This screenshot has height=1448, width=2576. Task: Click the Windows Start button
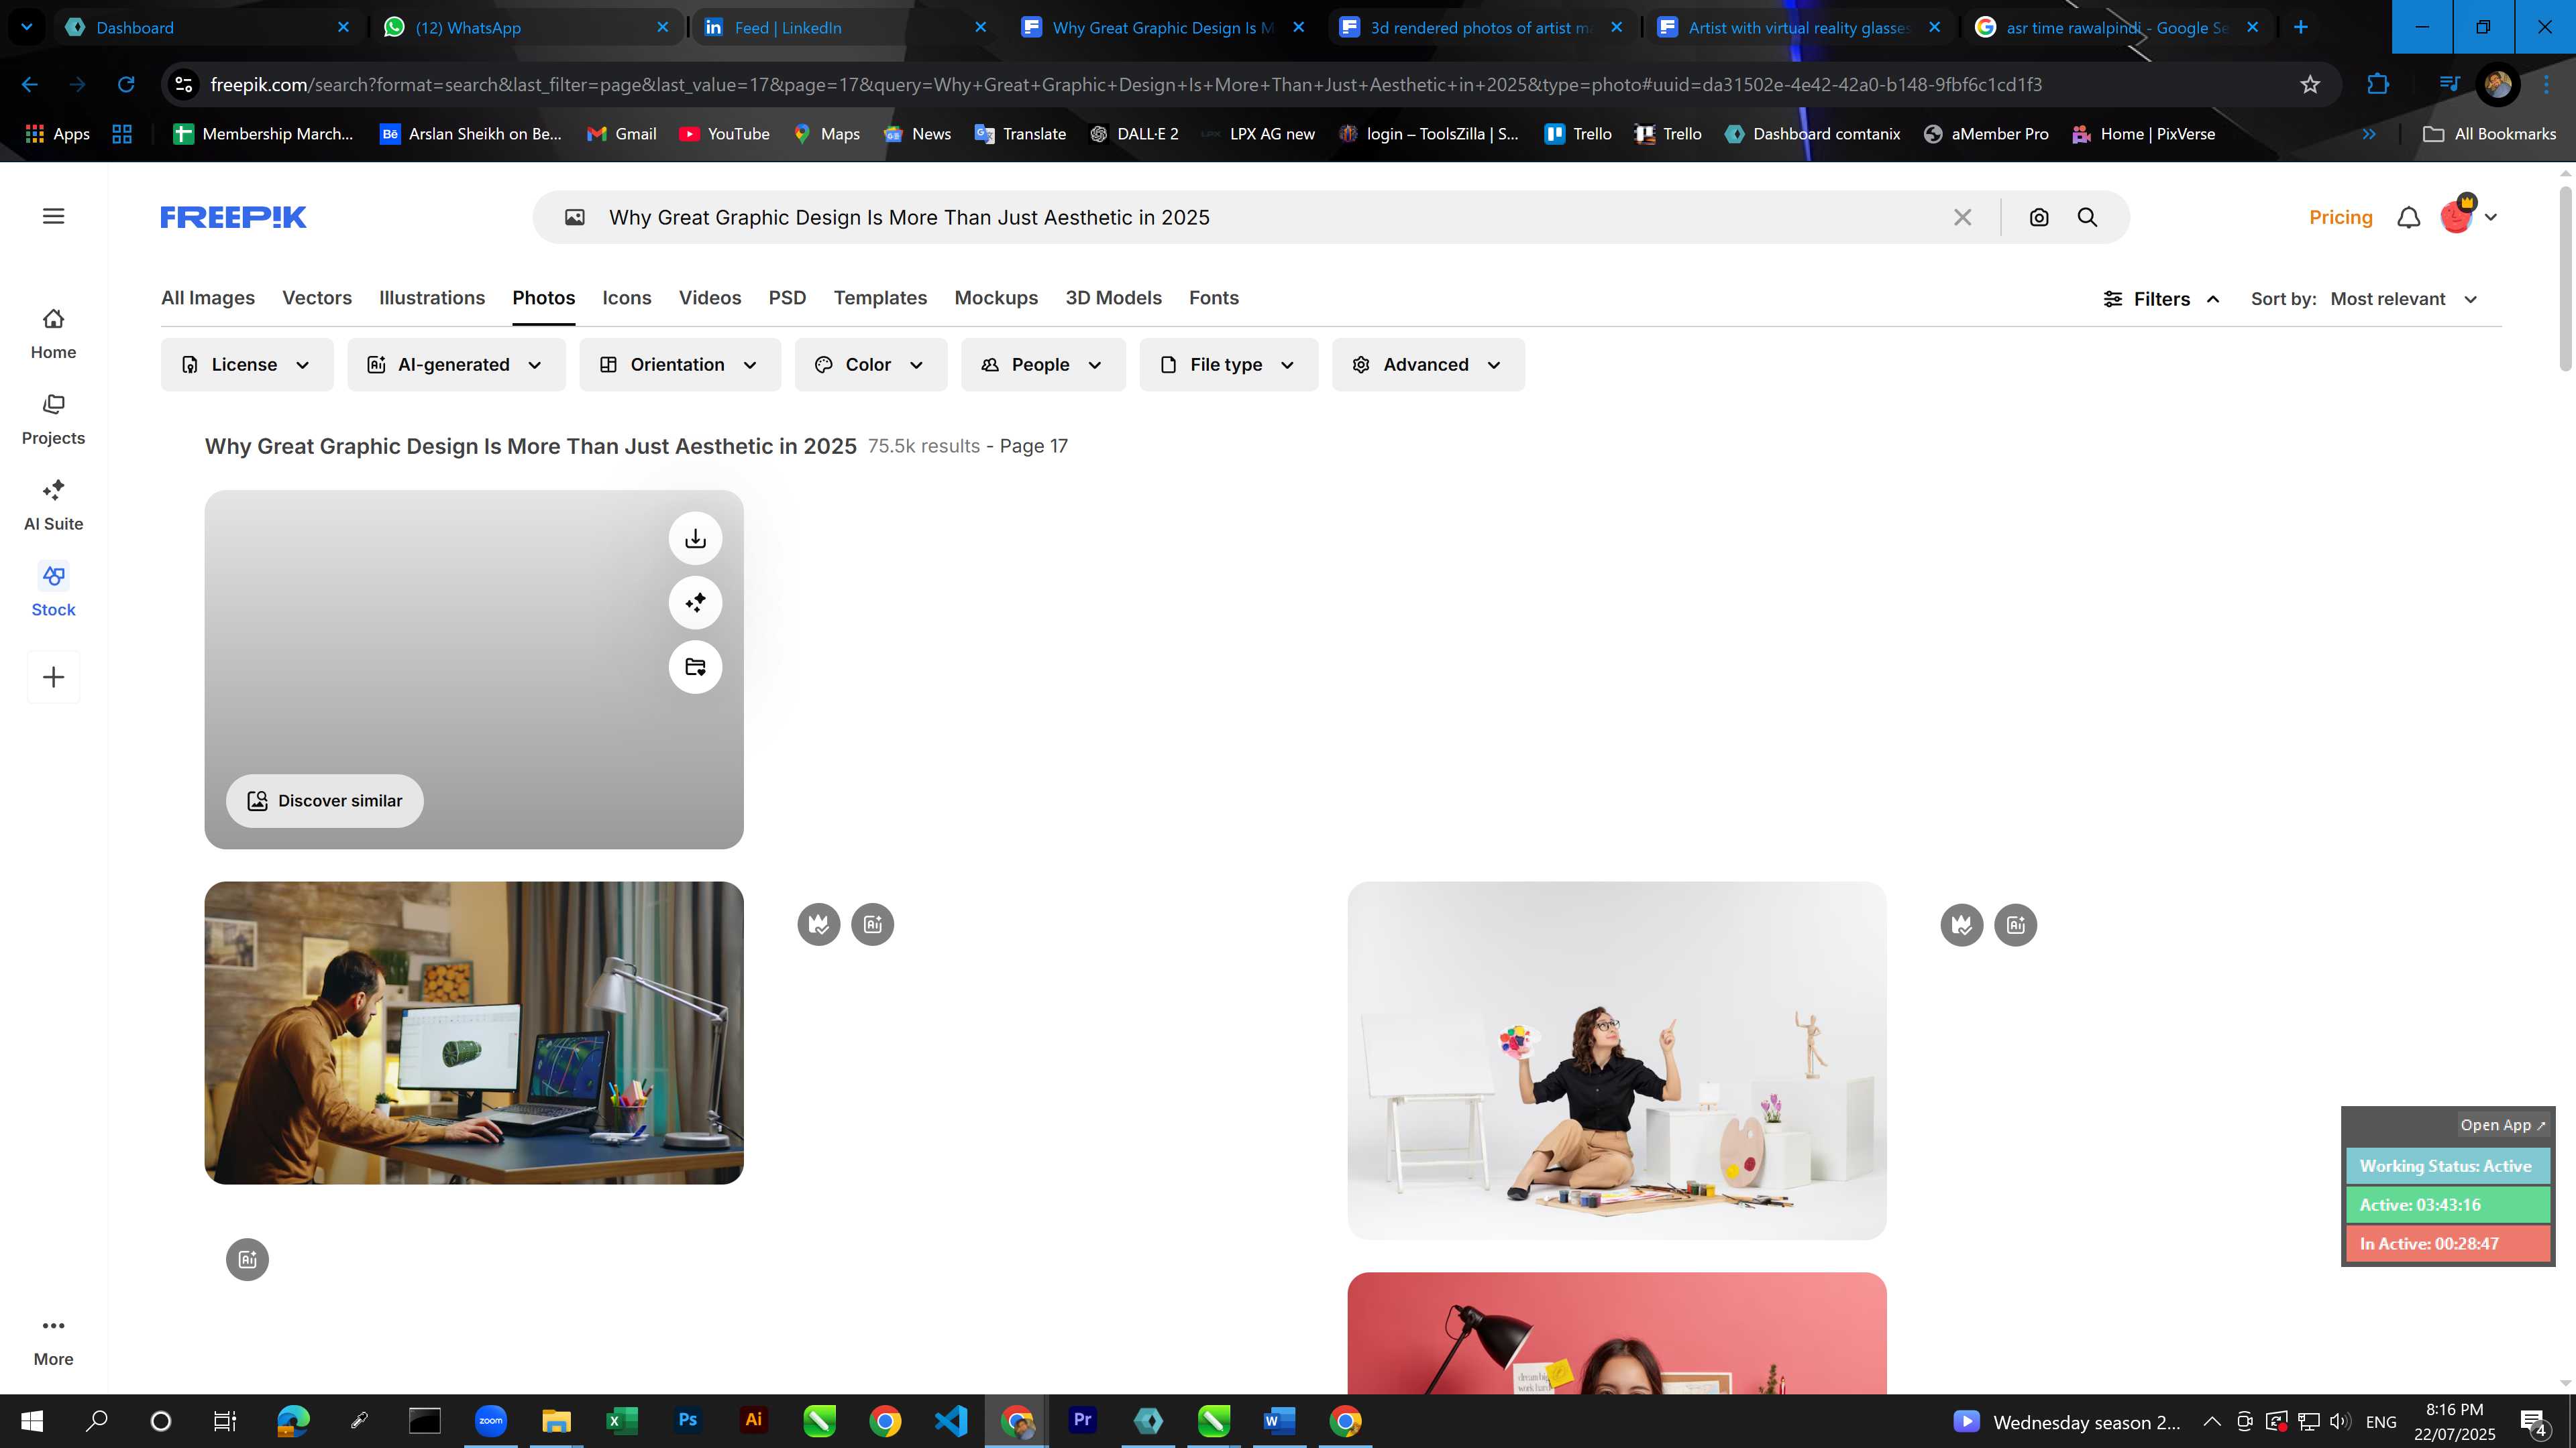(32, 1420)
